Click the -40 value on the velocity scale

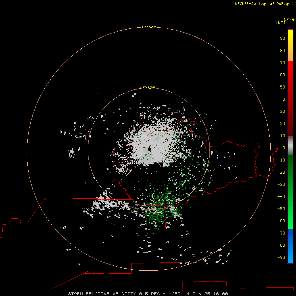tap(281, 197)
